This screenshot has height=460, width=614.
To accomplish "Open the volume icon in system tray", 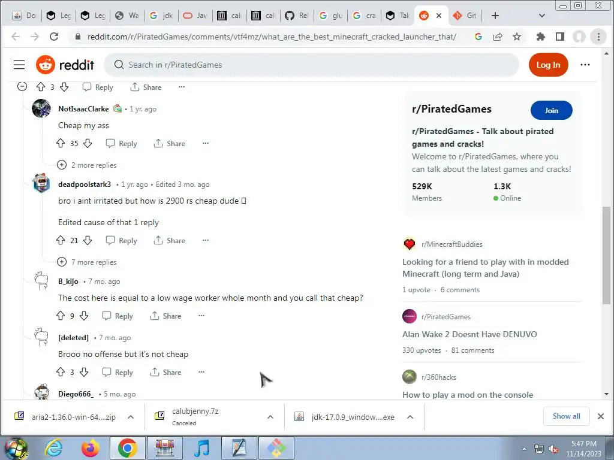I will pyautogui.click(x=553, y=449).
